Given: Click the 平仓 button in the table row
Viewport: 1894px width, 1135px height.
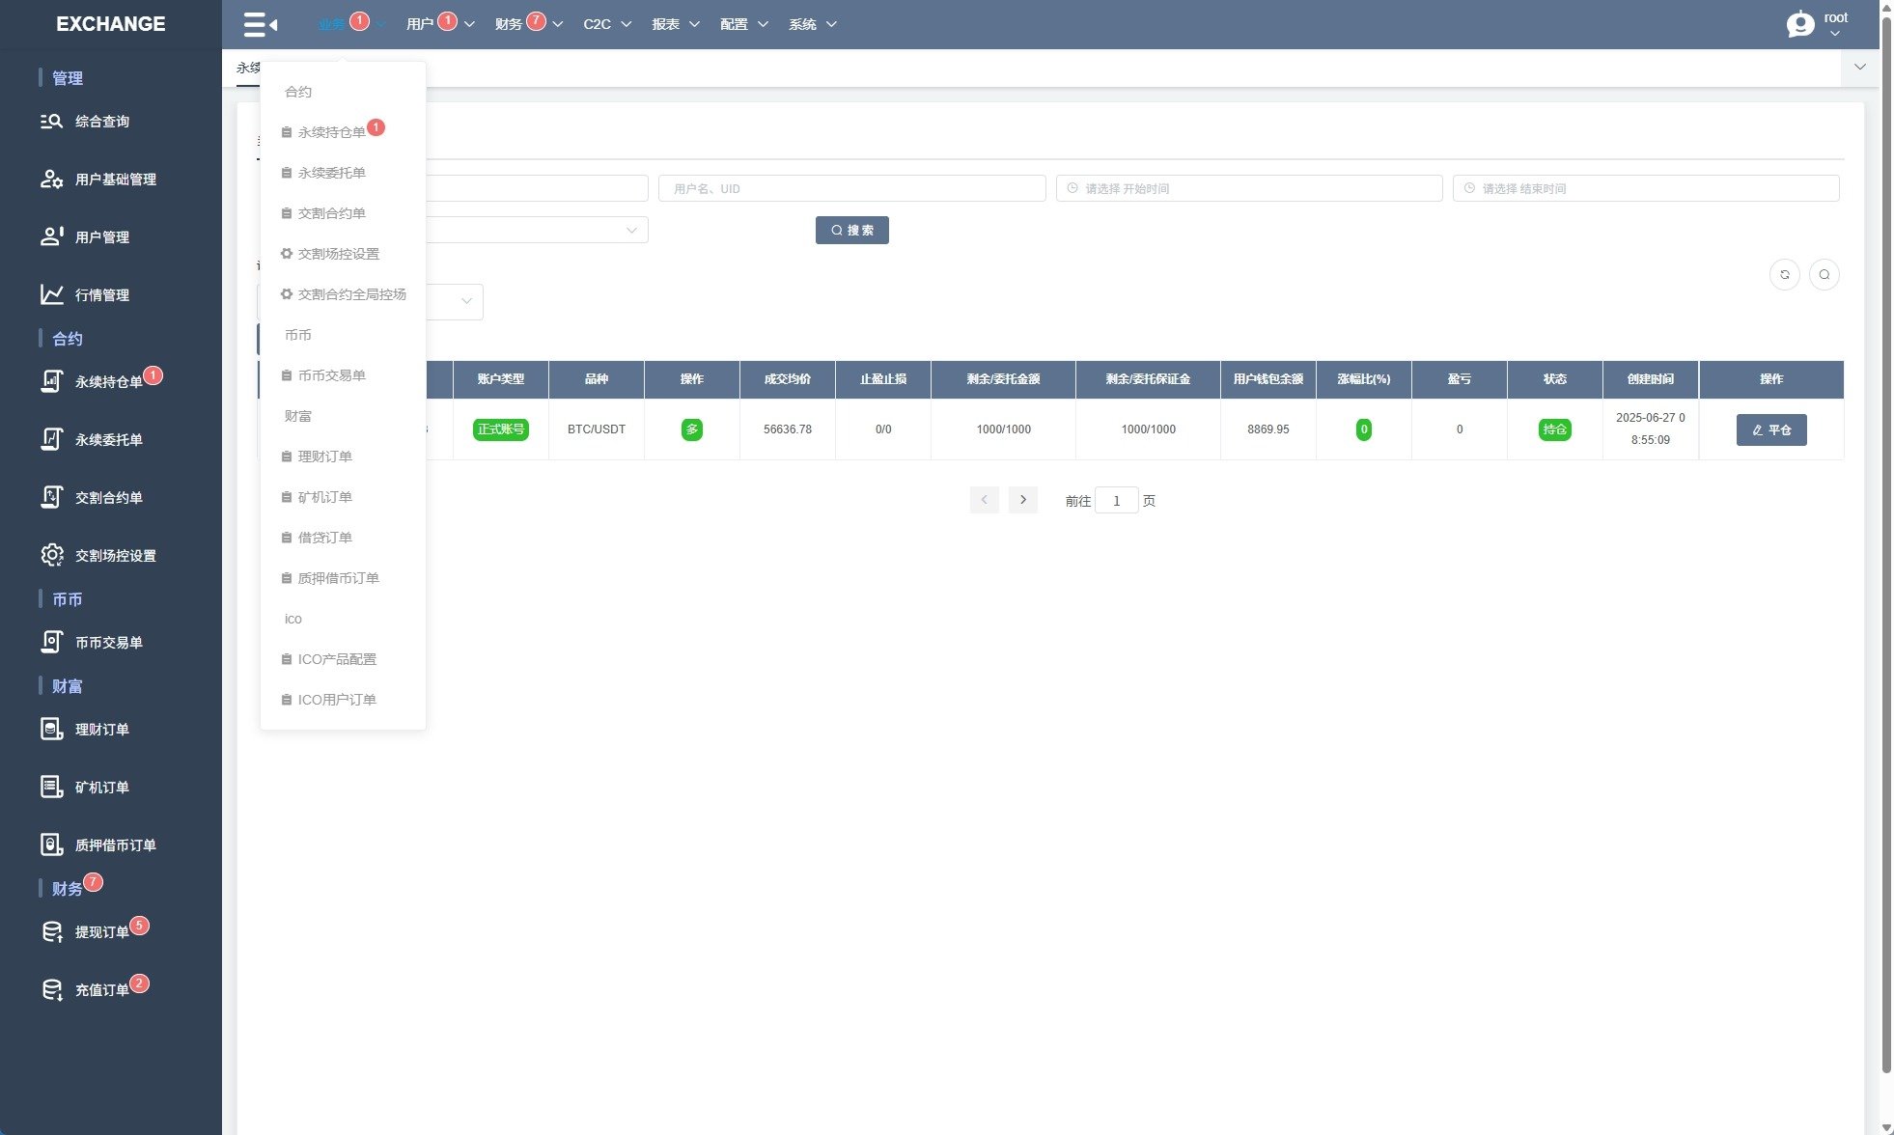Looking at the screenshot, I should [x=1770, y=429].
